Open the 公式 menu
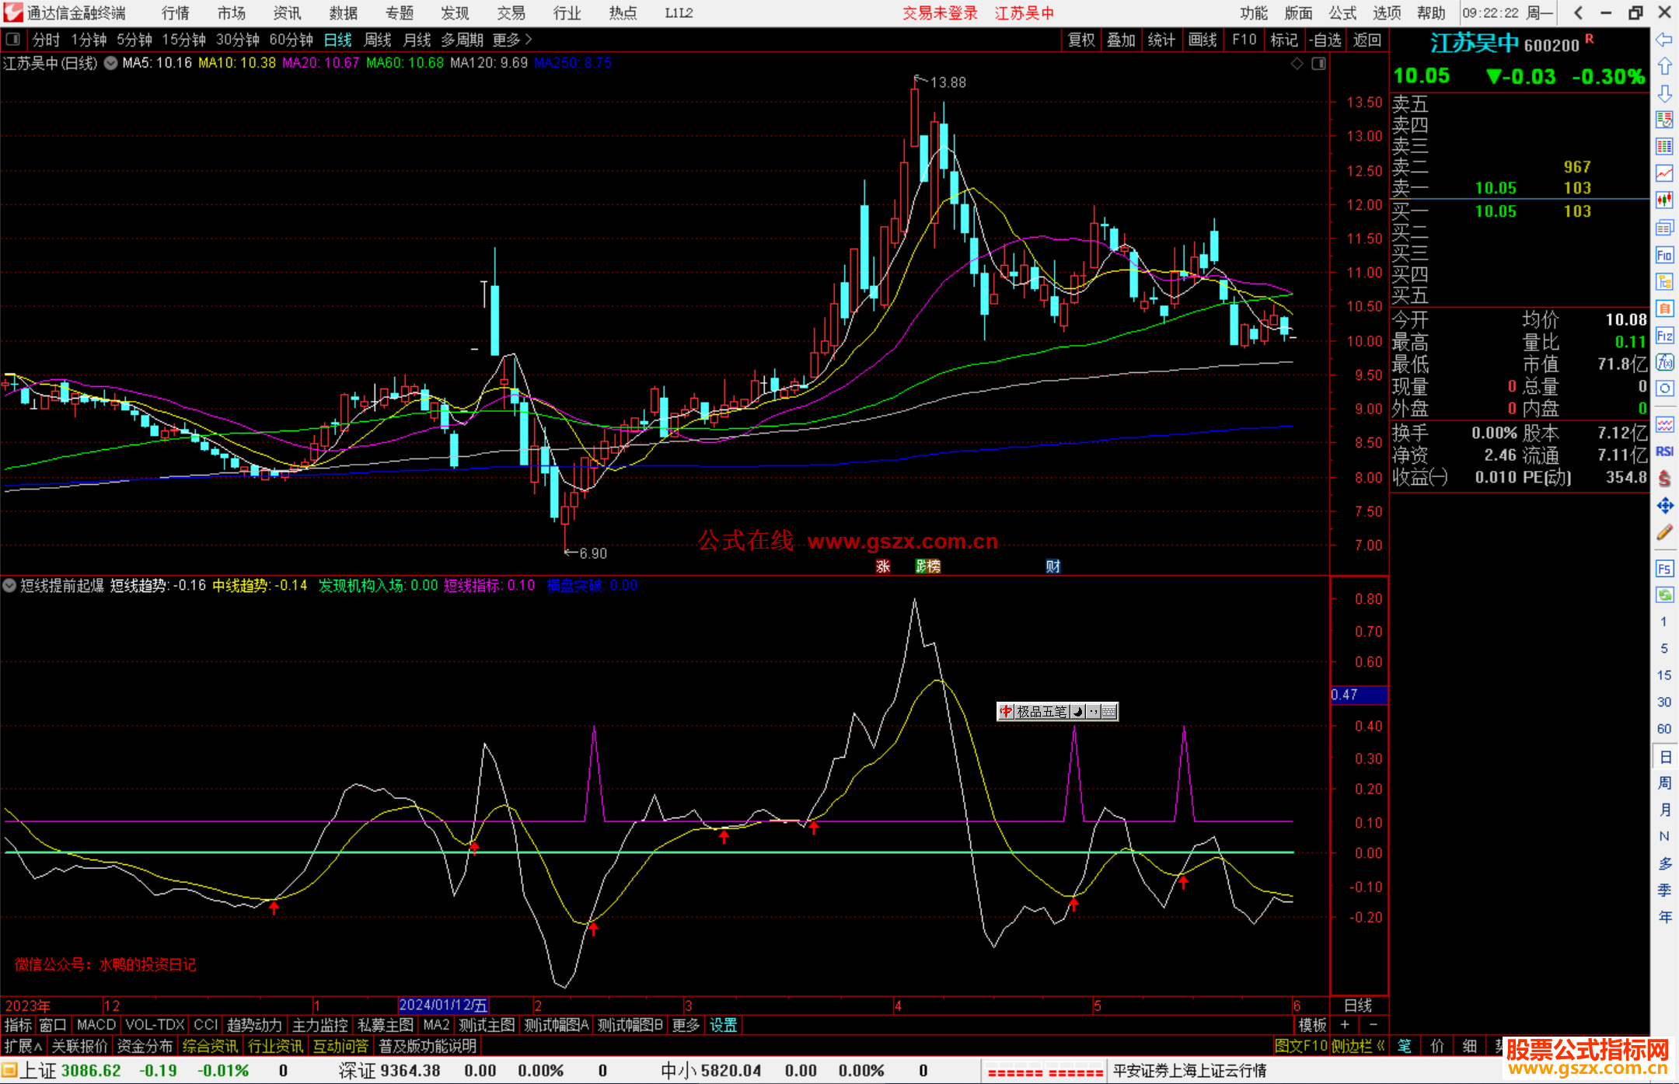 [x=1342, y=13]
